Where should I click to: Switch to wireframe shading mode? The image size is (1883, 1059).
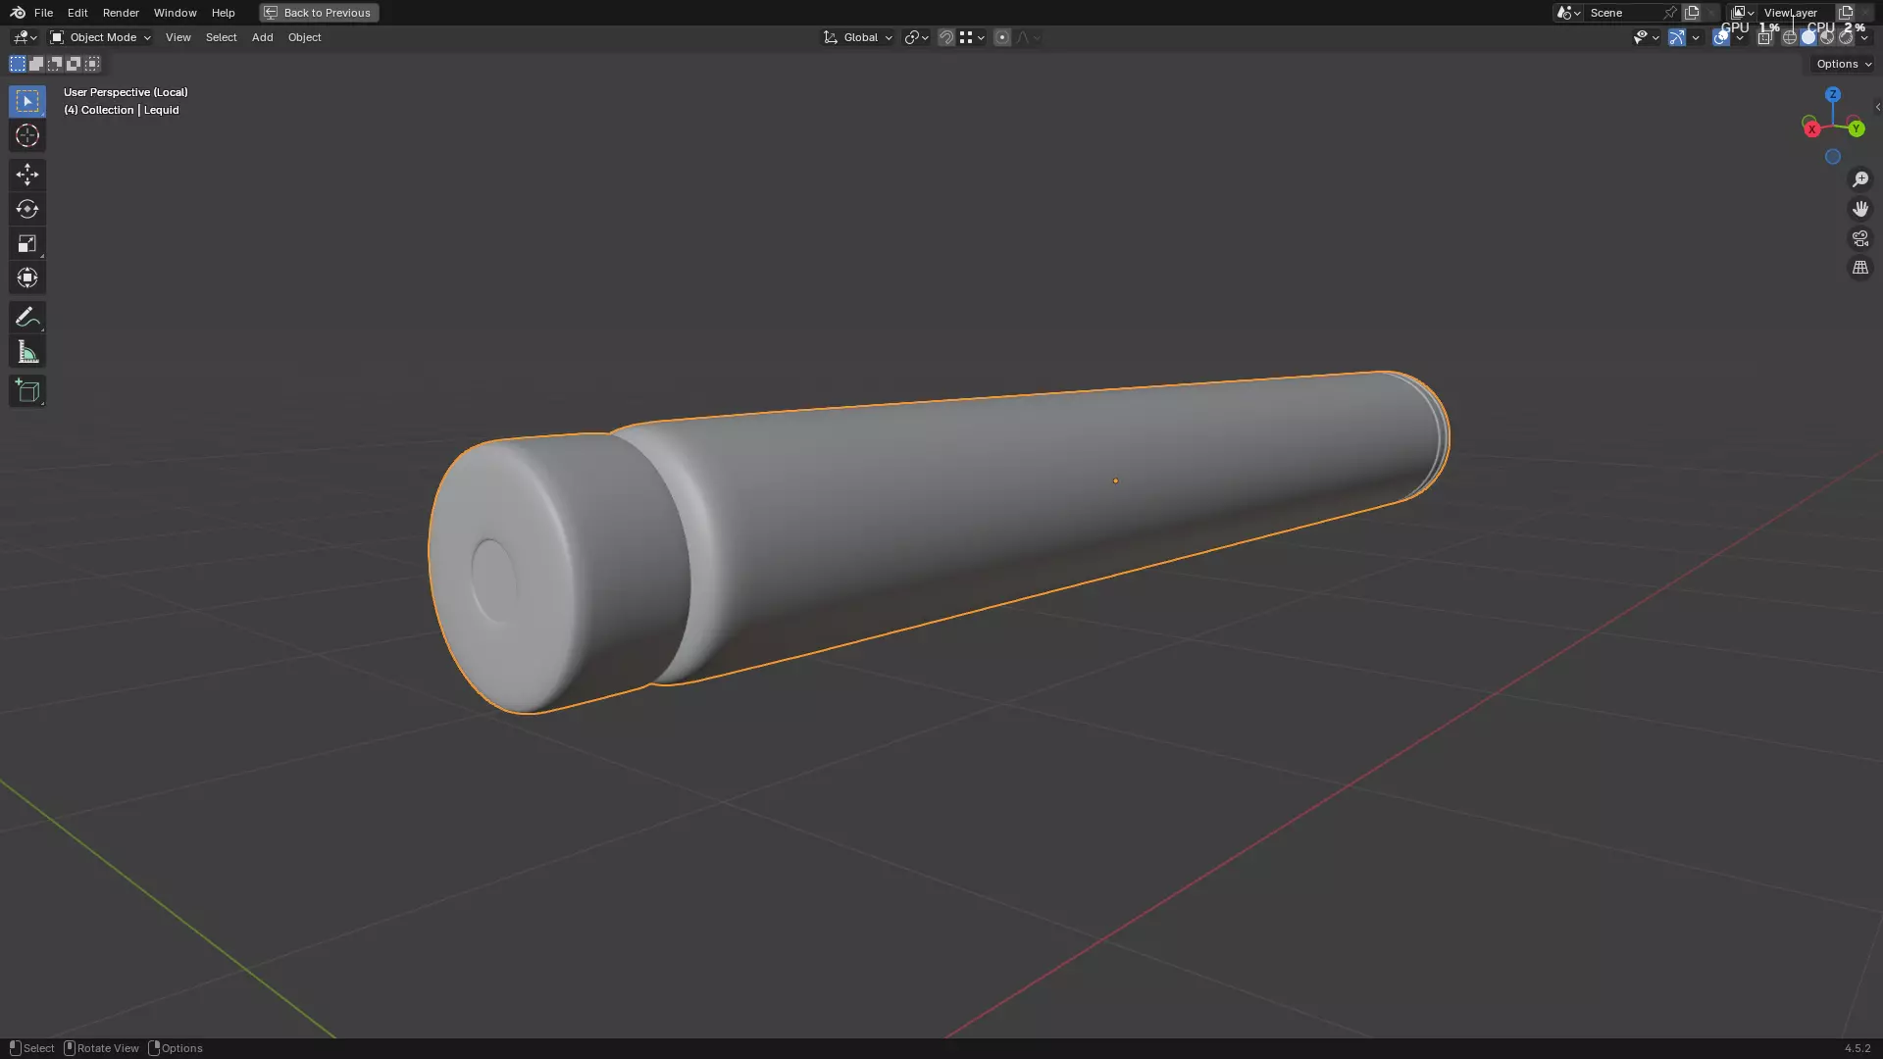click(x=1789, y=37)
